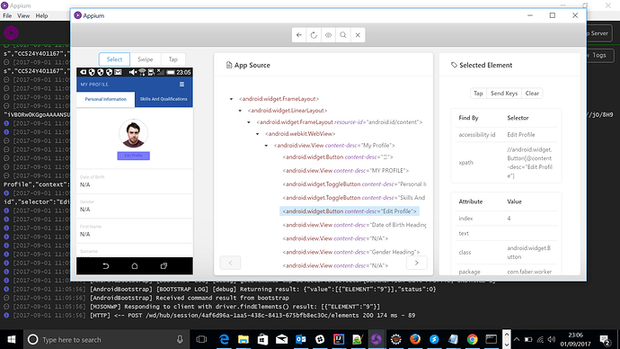The image size is (620, 349).
Task: Select ToggleButton Skills And node
Action: [x=354, y=198]
